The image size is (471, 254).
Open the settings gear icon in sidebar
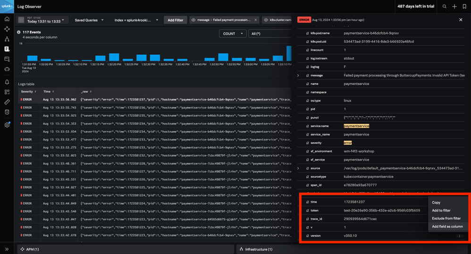[x=7, y=125]
